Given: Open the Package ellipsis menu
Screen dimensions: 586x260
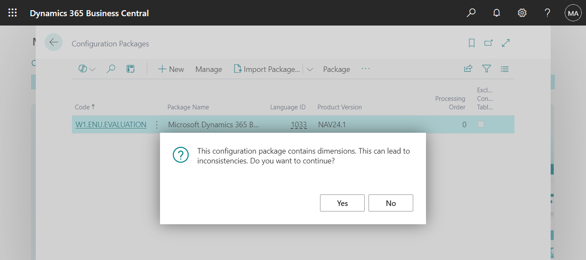Looking at the screenshot, I should 365,69.
